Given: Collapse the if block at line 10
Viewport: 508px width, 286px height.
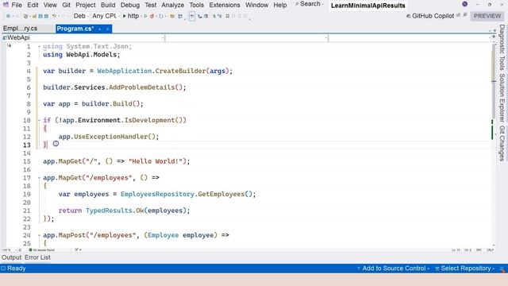Looking at the screenshot, I should (39, 120).
